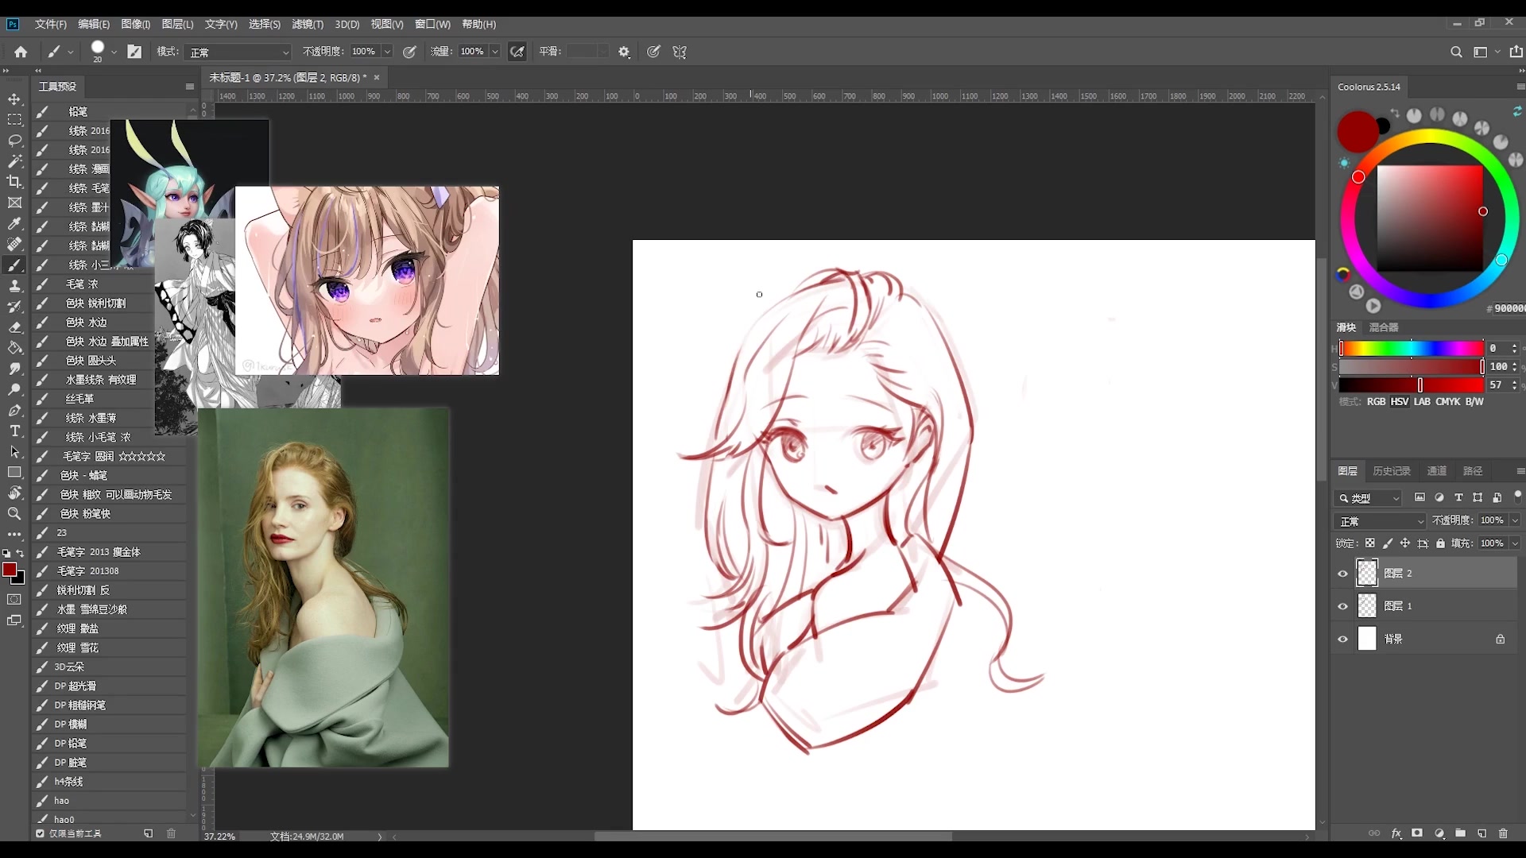Add a layer mask
The image size is (1526, 858).
point(1417,833)
